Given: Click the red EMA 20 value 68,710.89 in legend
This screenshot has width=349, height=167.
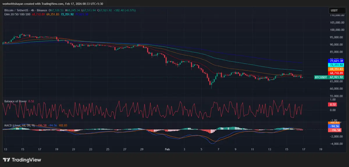Looking at the screenshot, I should (x=39, y=14).
